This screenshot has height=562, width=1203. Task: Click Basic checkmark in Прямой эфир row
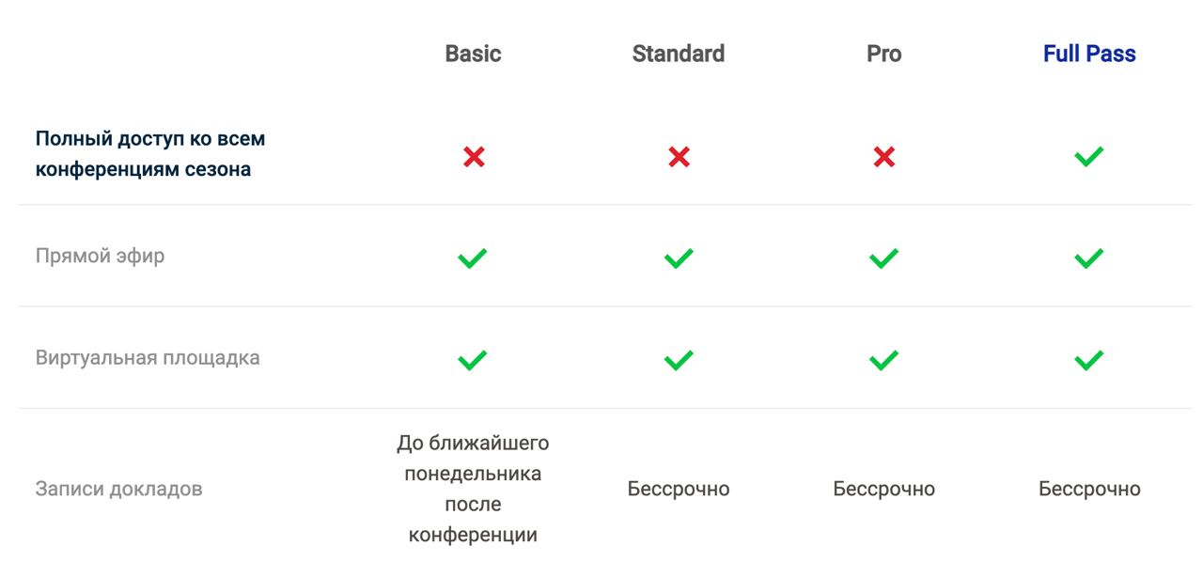[x=473, y=258]
